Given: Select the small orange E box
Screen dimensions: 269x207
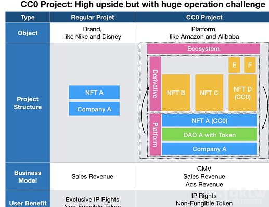Looking at the screenshot, I should (x=234, y=65).
